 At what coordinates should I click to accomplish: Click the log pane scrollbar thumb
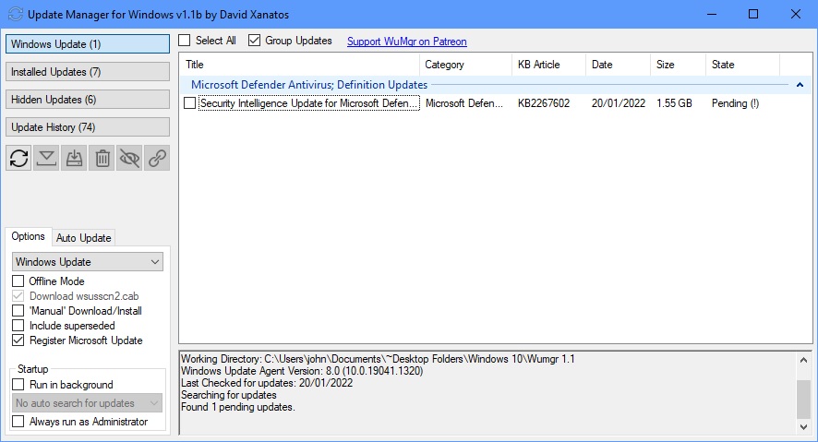click(x=803, y=400)
